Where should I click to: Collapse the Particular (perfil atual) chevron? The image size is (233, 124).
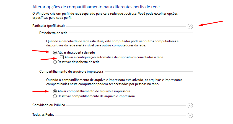coord(190,27)
